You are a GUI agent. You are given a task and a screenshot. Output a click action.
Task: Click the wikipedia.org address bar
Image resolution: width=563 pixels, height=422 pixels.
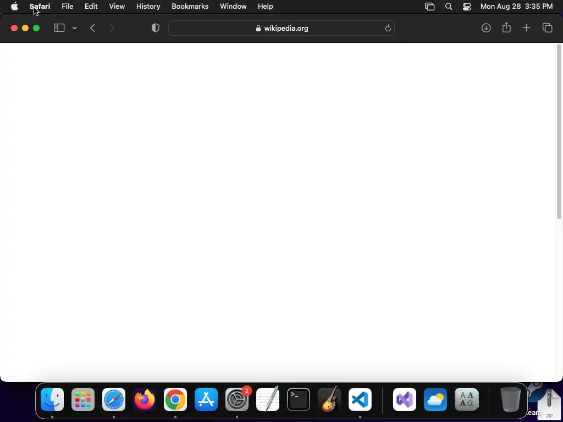pyautogui.click(x=281, y=28)
